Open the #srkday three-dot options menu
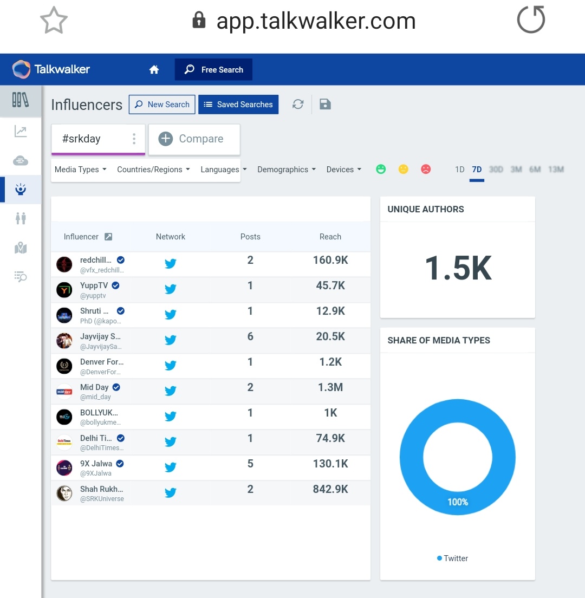 coord(134,139)
